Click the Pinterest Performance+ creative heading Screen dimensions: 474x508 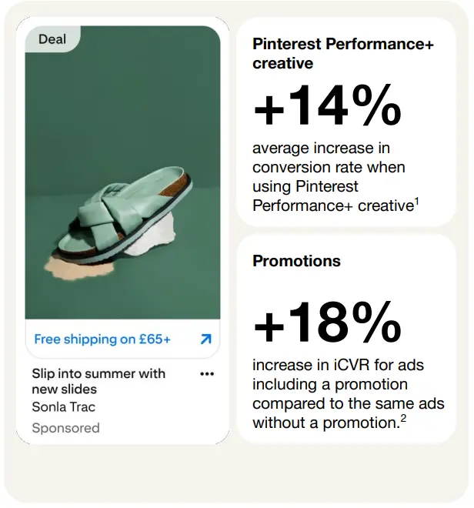(x=342, y=53)
